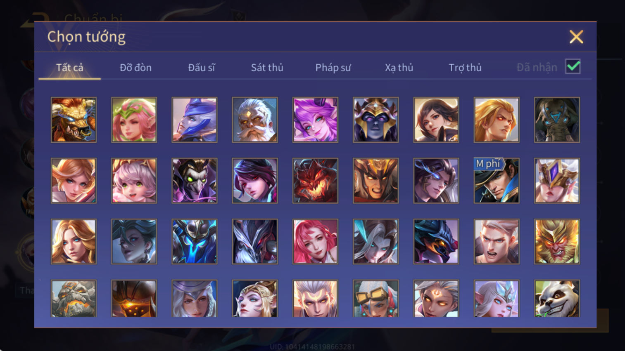Select the rock golem hero portrait

point(74,298)
